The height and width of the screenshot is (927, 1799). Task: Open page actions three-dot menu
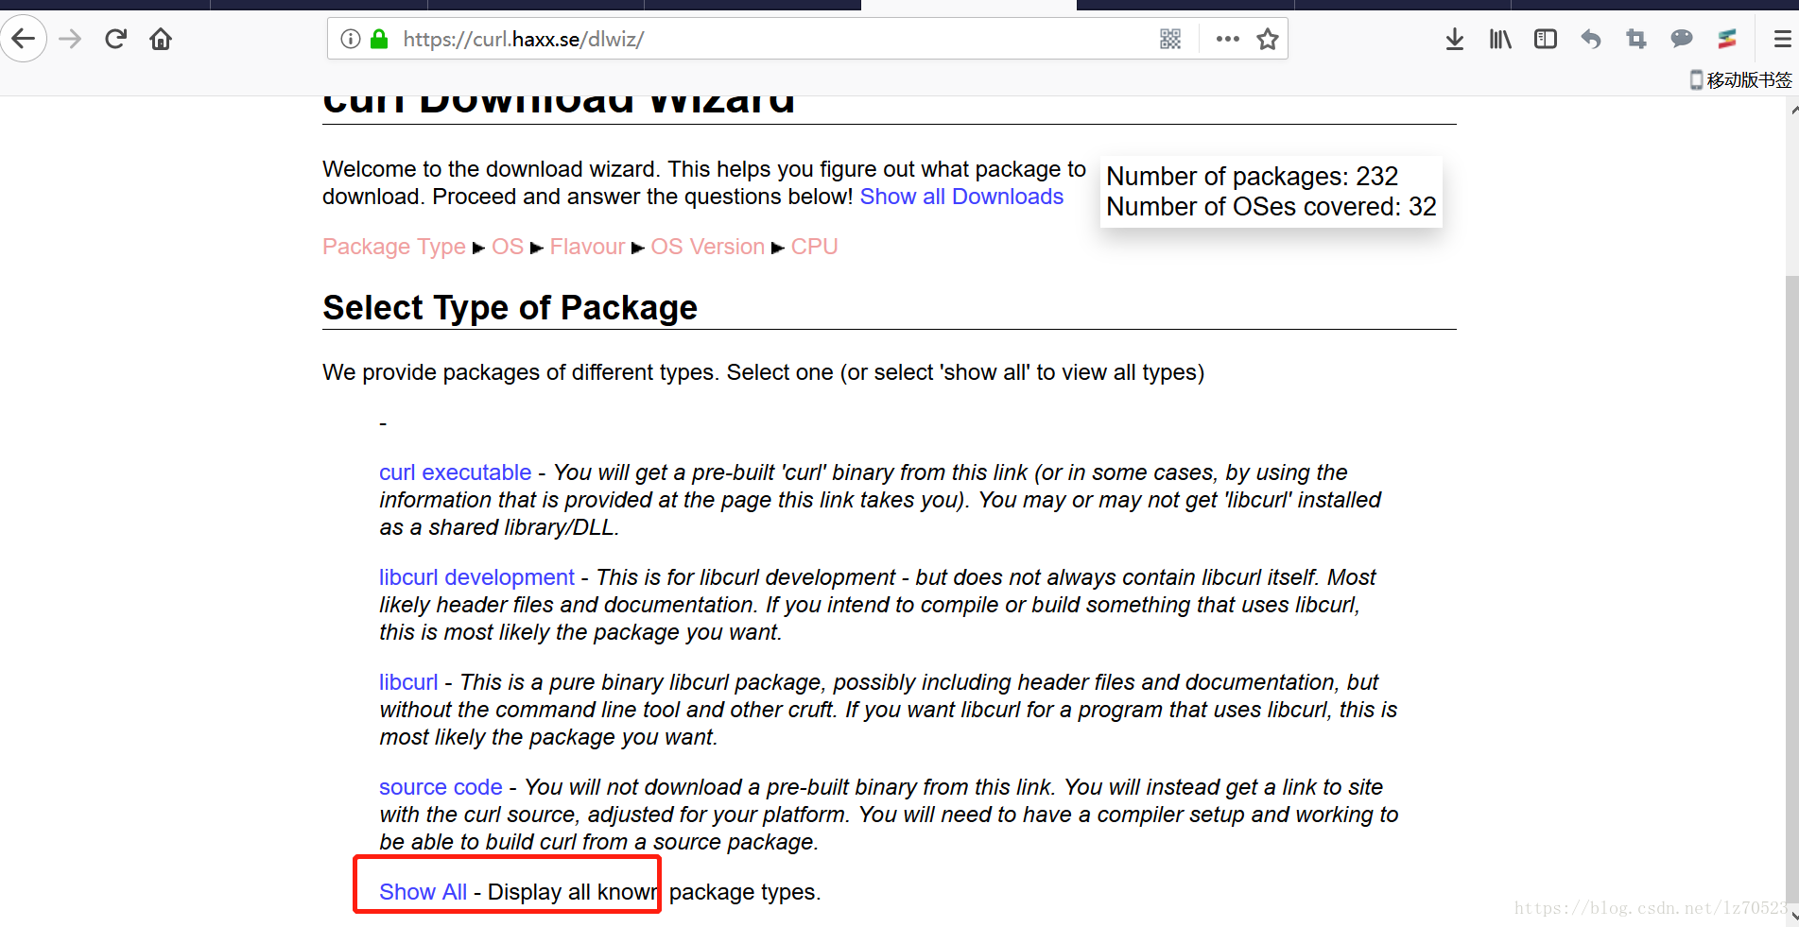[x=1228, y=39]
